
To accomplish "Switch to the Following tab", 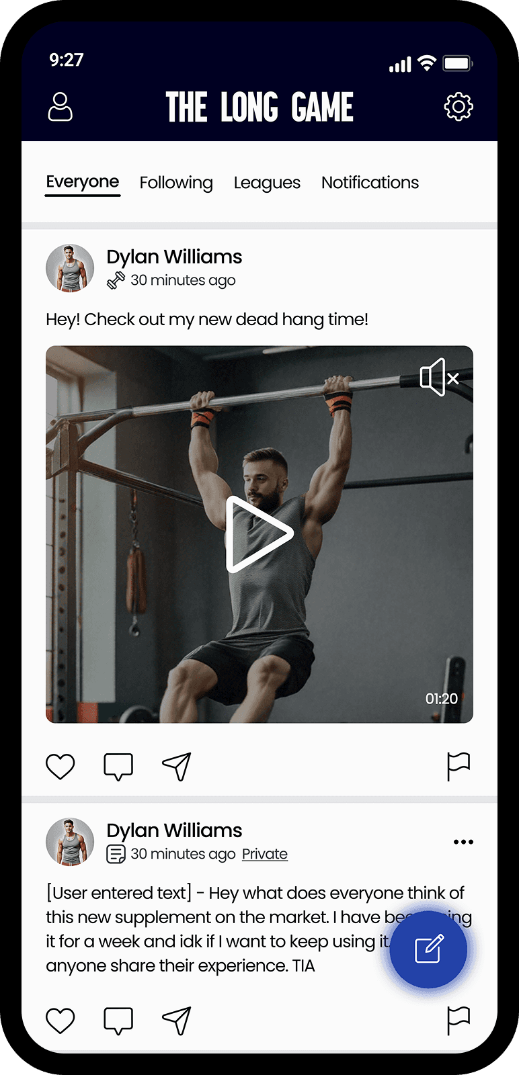I will pos(176,183).
